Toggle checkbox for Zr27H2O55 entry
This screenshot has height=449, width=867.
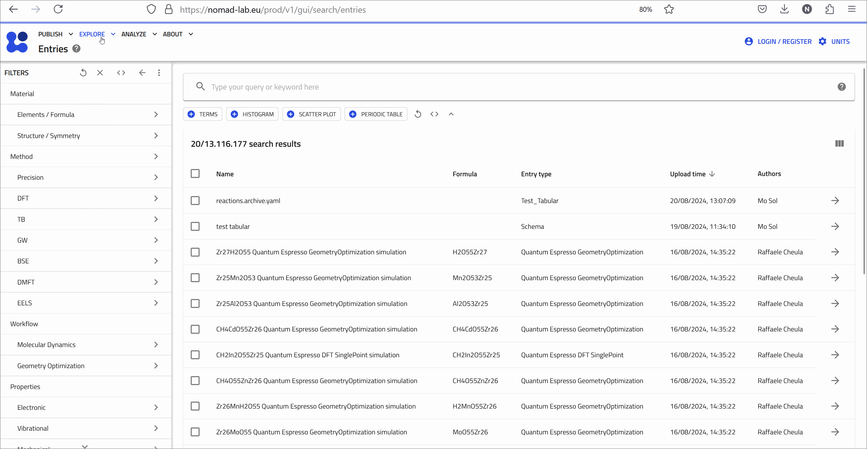coord(195,252)
